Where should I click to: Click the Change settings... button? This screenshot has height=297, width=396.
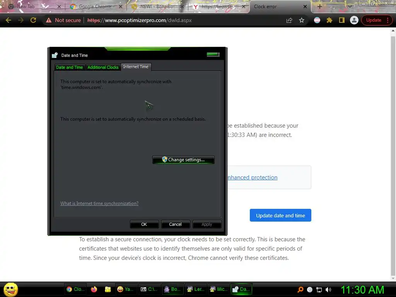point(183,160)
